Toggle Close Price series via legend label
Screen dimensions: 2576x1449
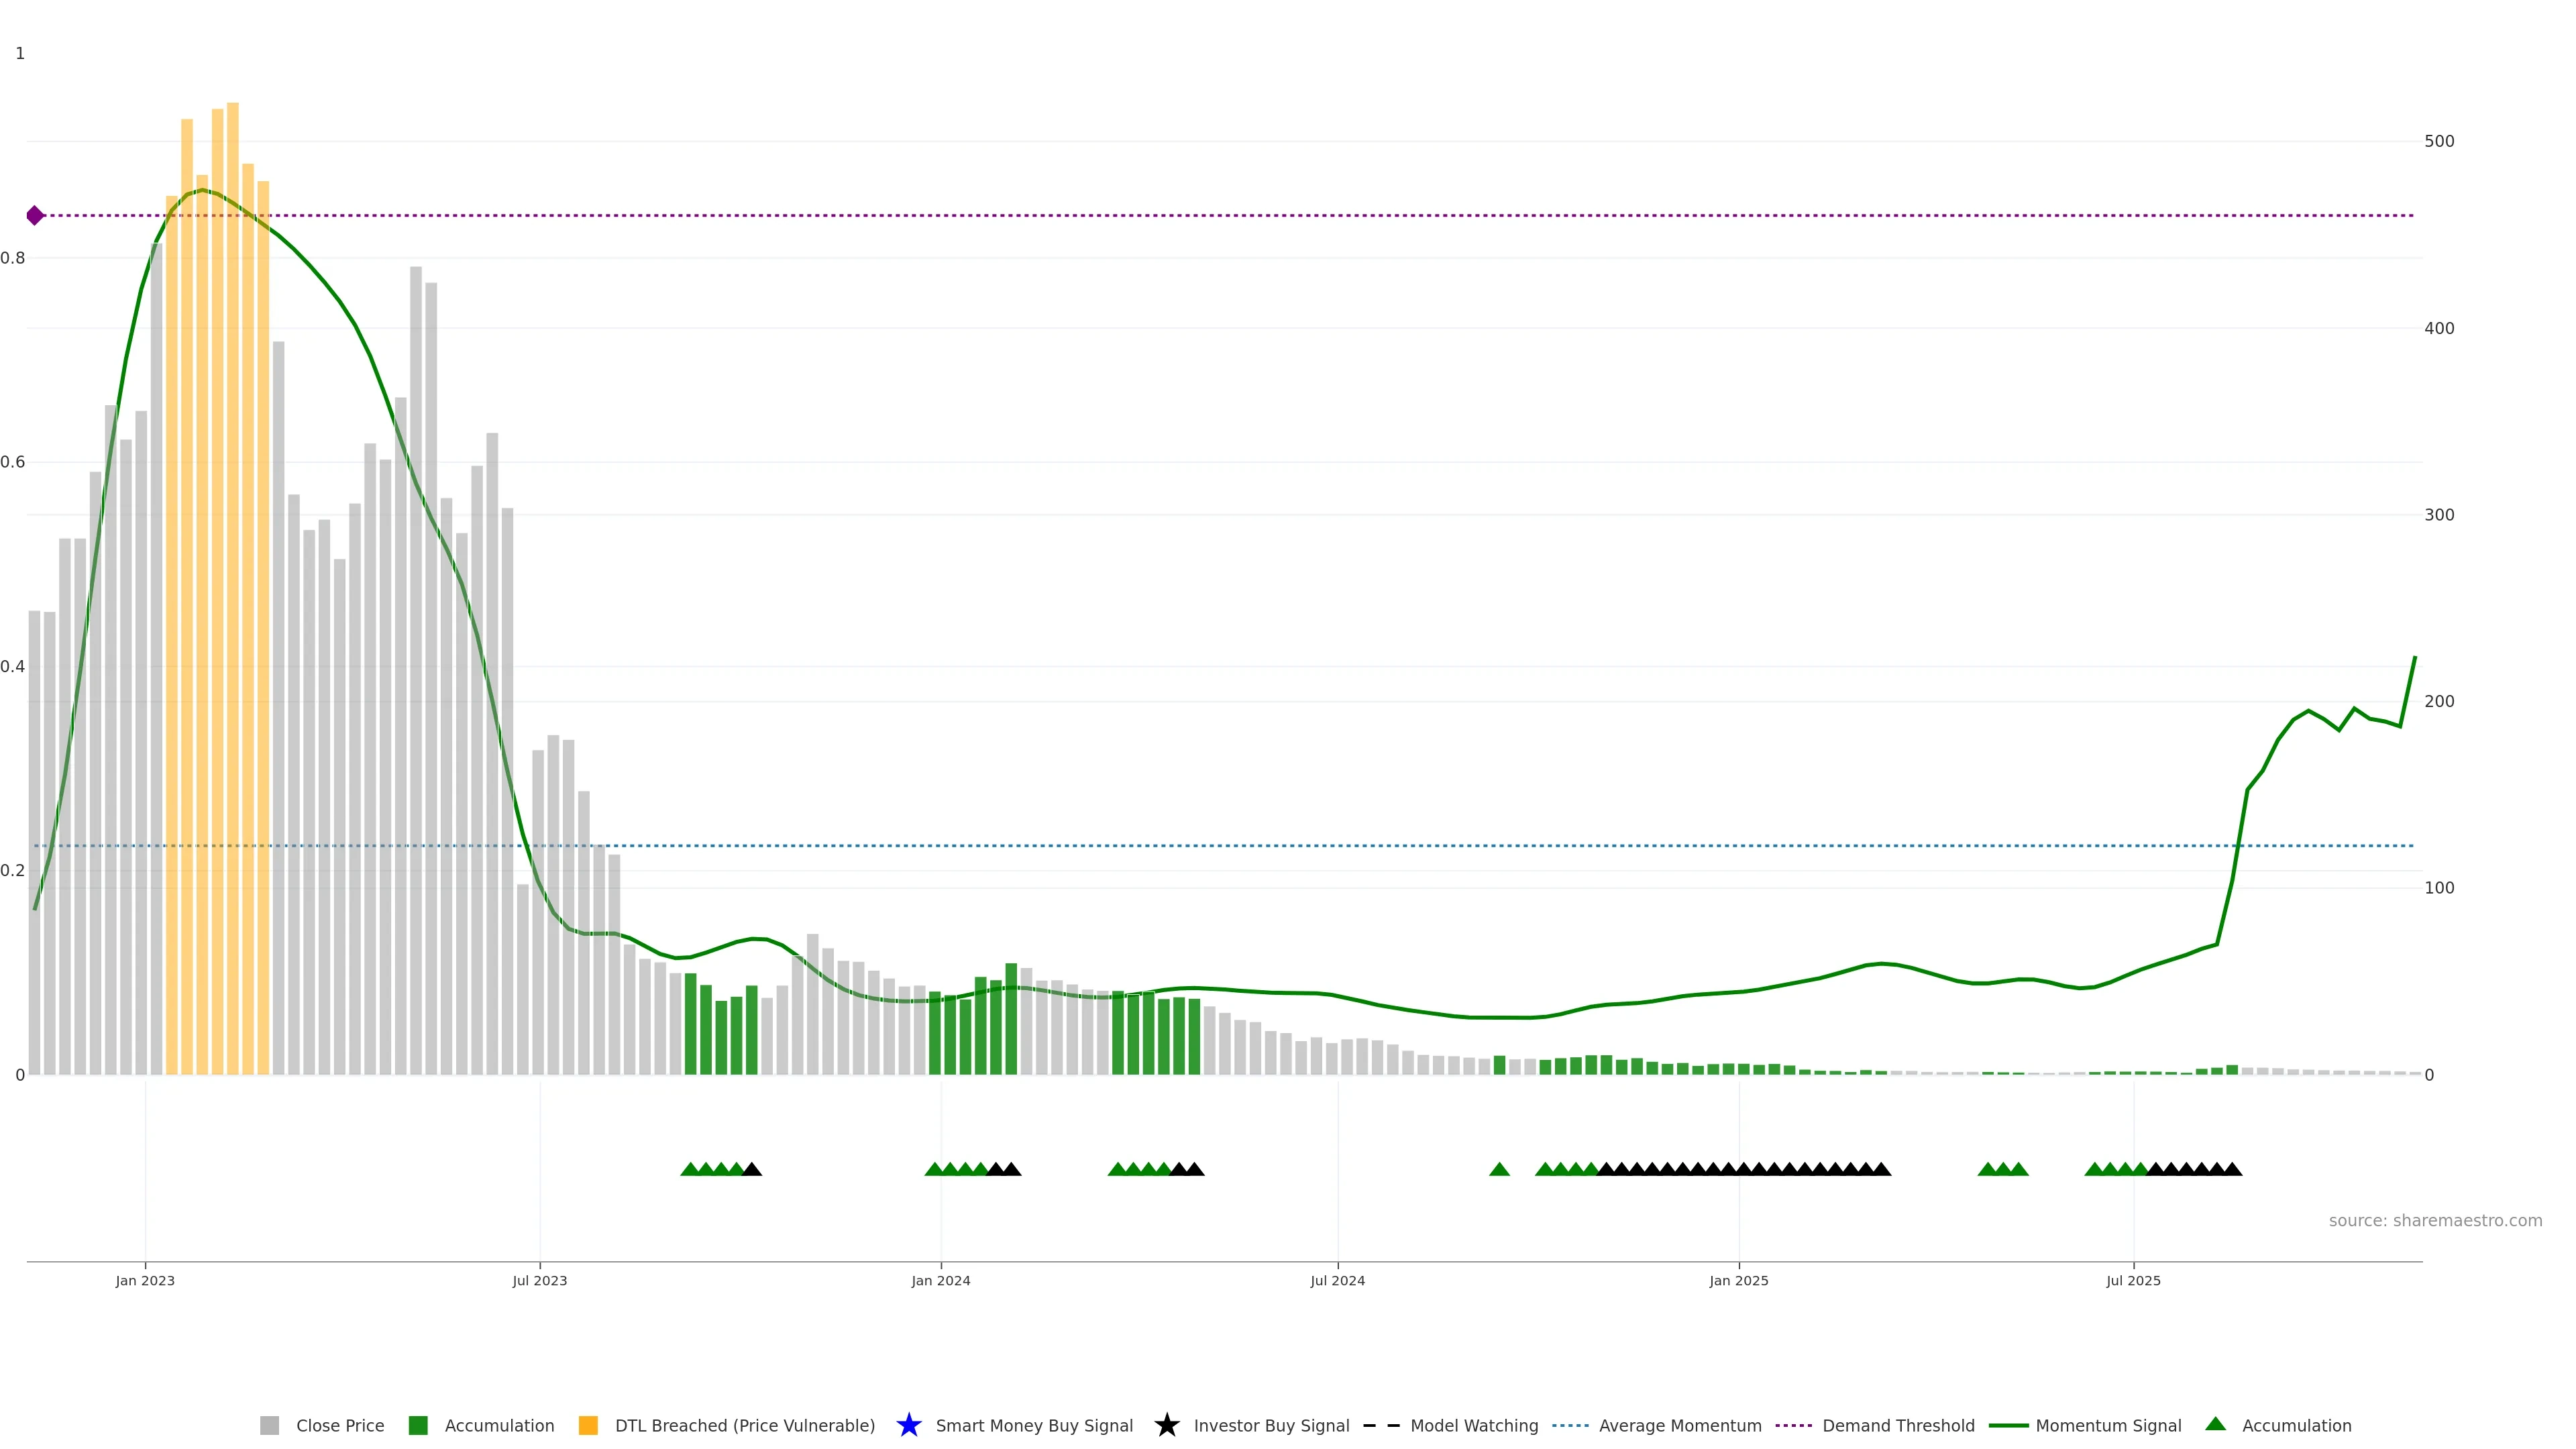pyautogui.click(x=339, y=1425)
